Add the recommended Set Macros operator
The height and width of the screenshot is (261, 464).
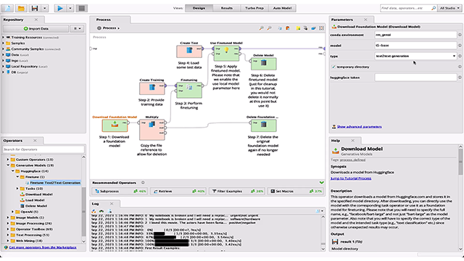click(296, 191)
